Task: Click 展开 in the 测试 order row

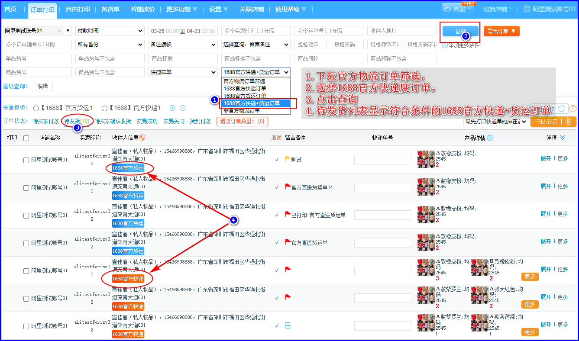Action: point(546,158)
